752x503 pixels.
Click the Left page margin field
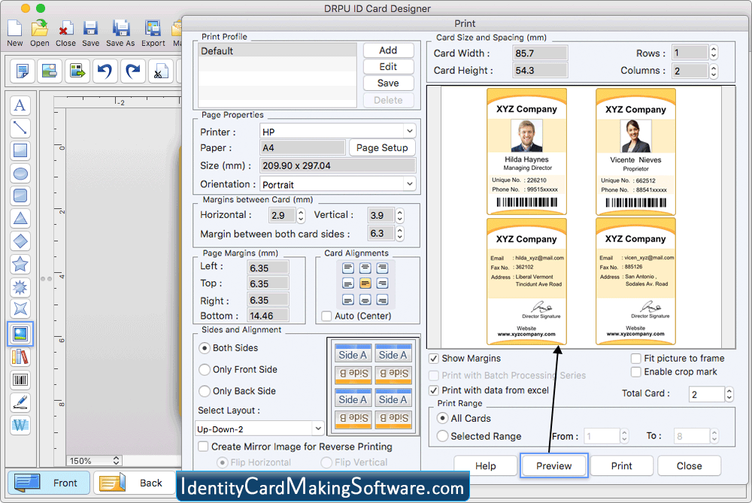pyautogui.click(x=268, y=268)
